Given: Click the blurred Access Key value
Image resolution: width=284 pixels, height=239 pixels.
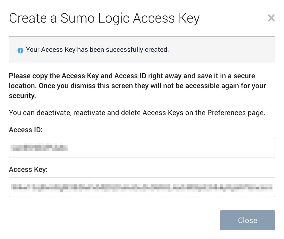Looking at the screenshot, I should 142,188.
